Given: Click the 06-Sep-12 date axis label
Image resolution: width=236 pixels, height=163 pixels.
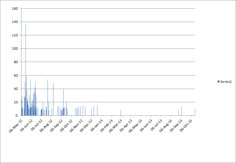Looking at the screenshot, I should pos(56,125).
